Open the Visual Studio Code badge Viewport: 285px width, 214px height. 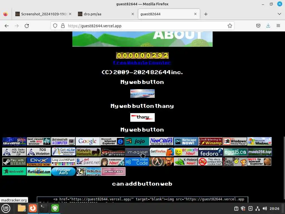(137, 162)
